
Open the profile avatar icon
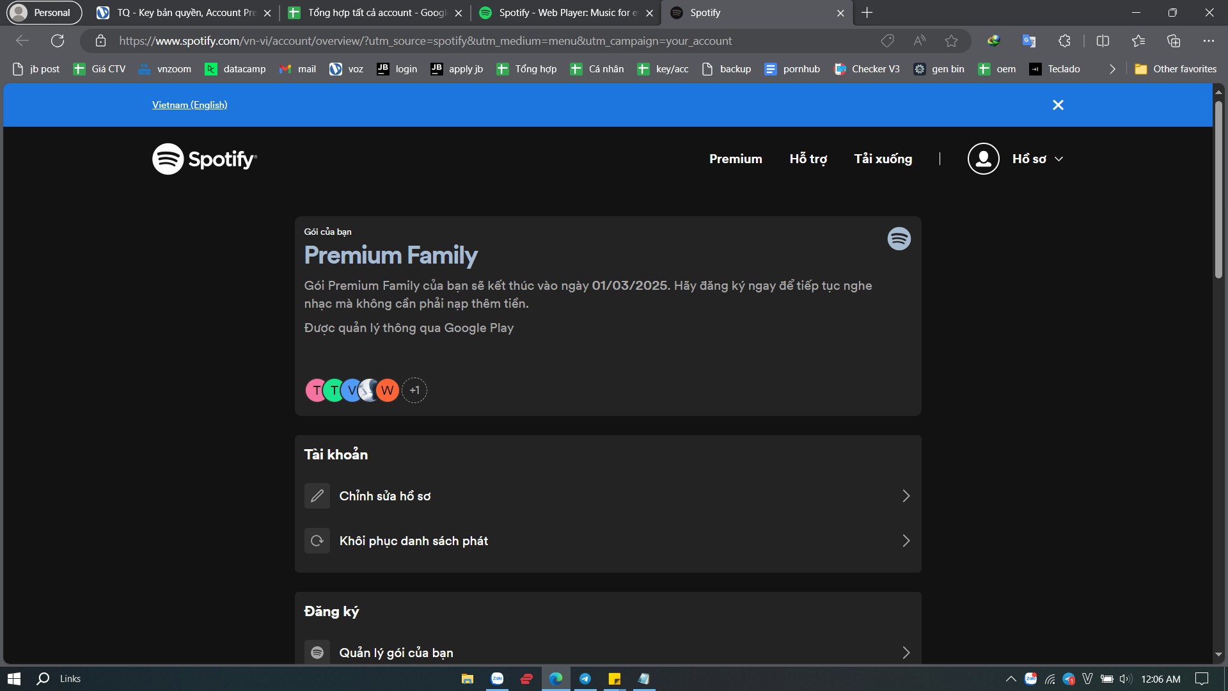click(983, 159)
